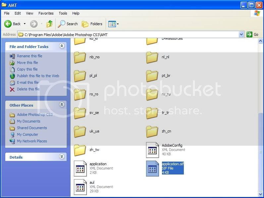This screenshot has width=264, height=198.
Task: Click the Rename this file link
Action: tap(29, 56)
